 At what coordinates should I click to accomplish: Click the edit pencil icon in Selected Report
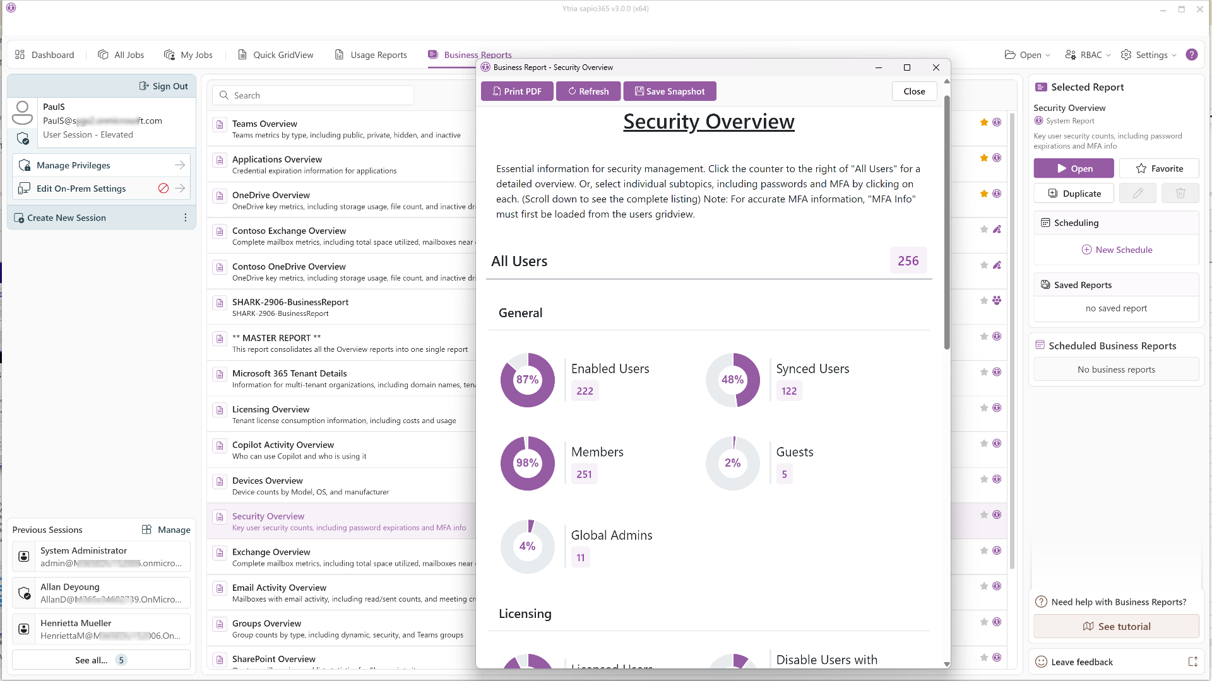tap(1138, 194)
